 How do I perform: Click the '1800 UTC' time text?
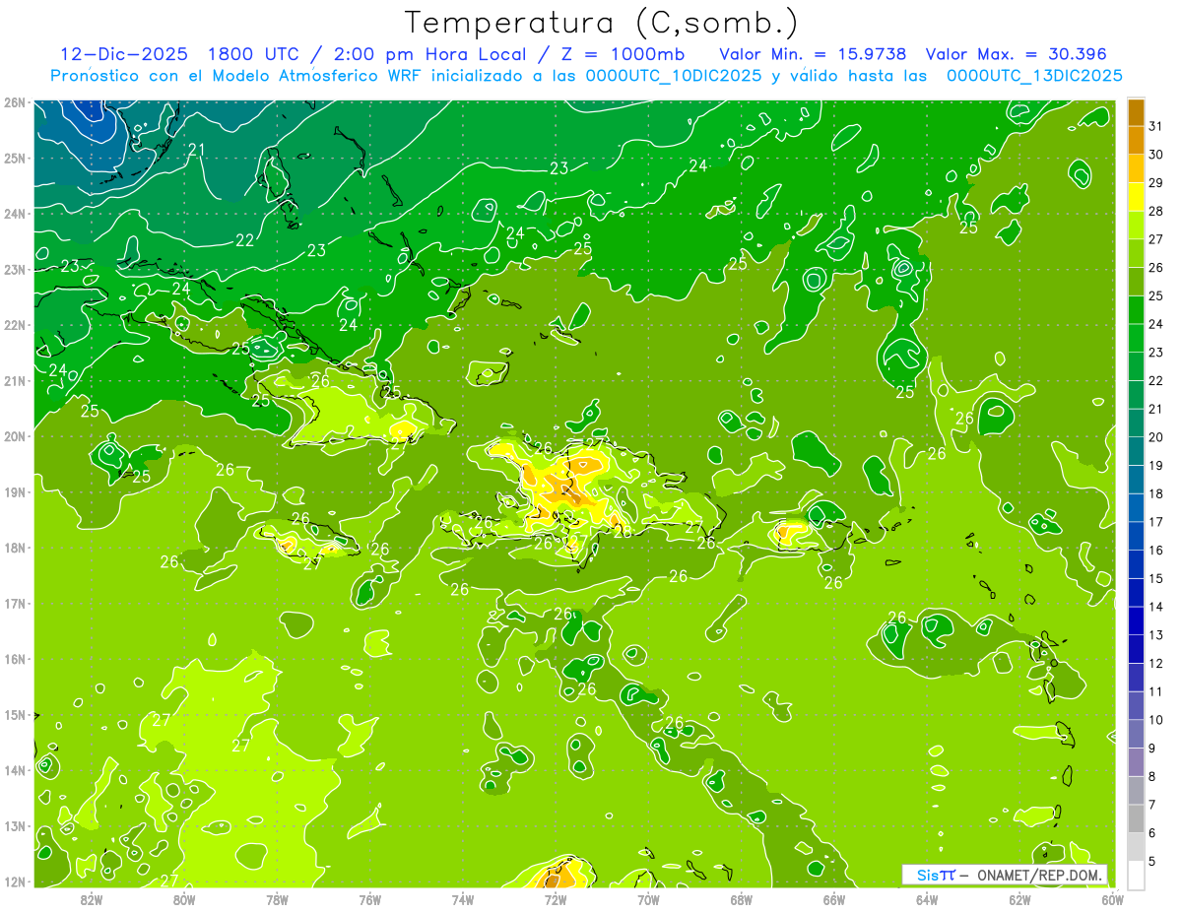pyautogui.click(x=254, y=53)
